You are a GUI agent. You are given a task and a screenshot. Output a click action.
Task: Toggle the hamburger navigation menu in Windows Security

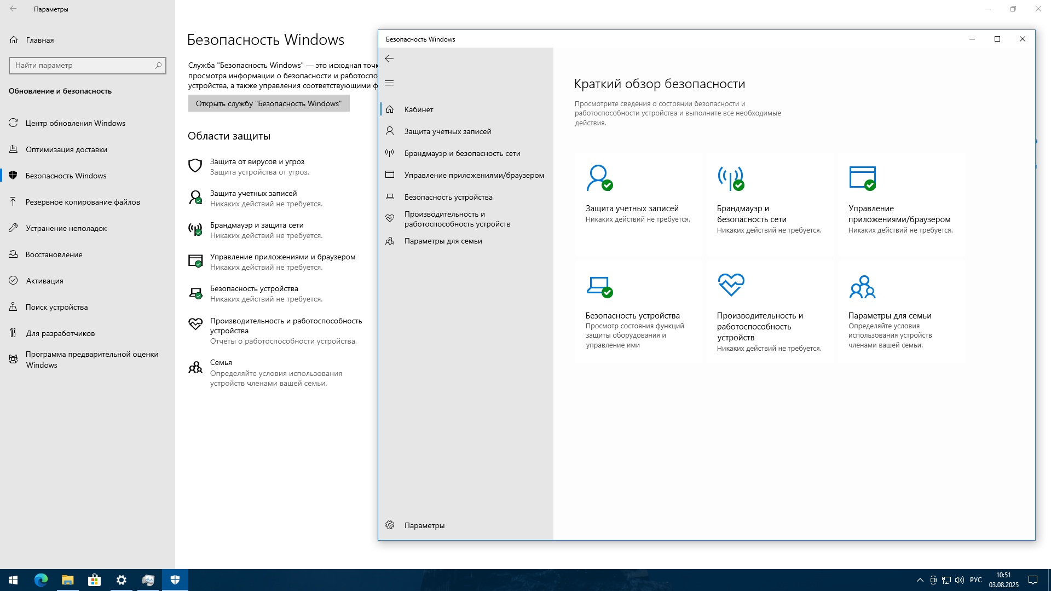389,83
